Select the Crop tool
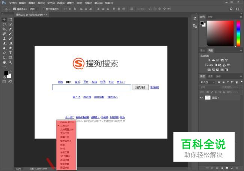244x171 pixels. (4, 29)
